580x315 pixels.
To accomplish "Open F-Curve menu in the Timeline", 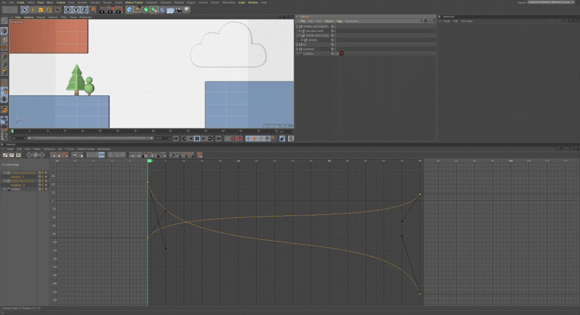I will 70,148.
